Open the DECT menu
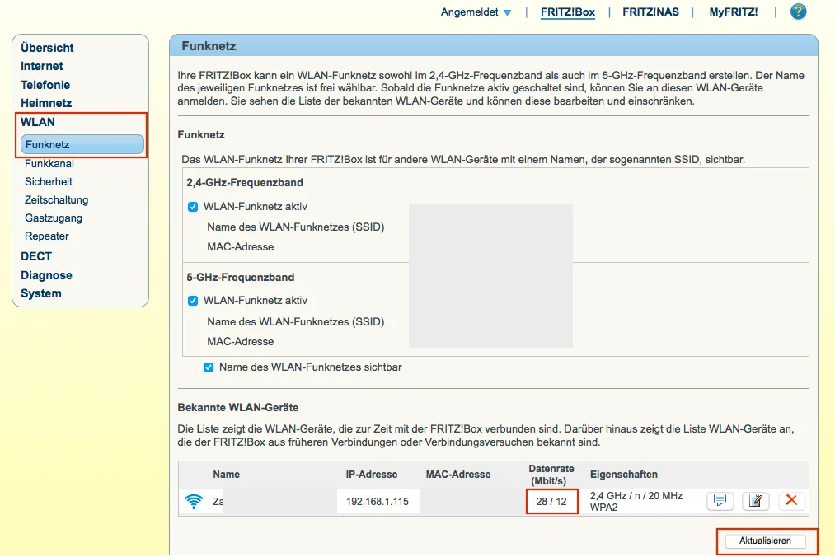This screenshot has width=835, height=557. click(x=36, y=256)
